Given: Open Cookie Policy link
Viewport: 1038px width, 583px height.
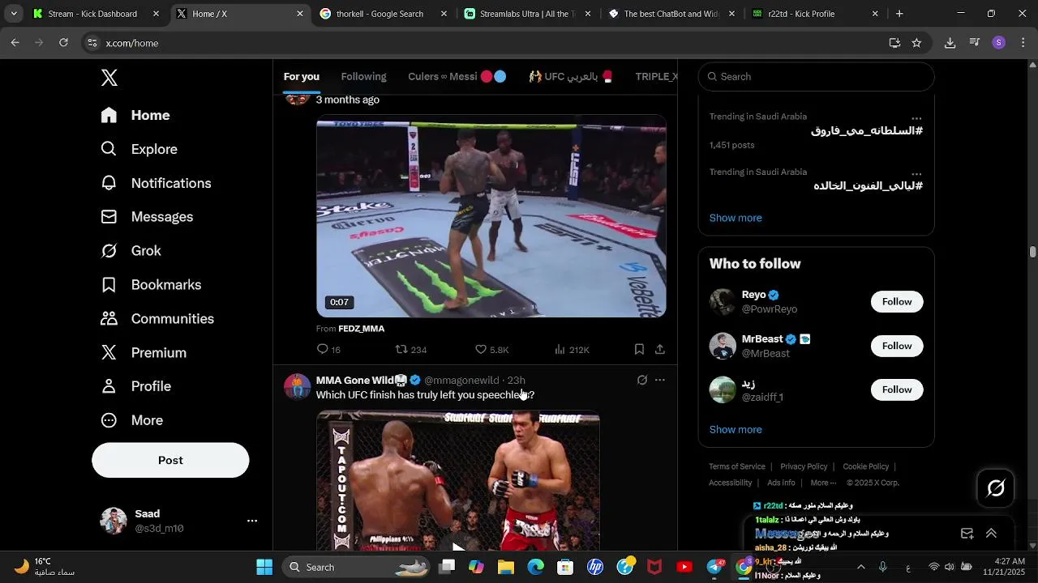Looking at the screenshot, I should 866,466.
